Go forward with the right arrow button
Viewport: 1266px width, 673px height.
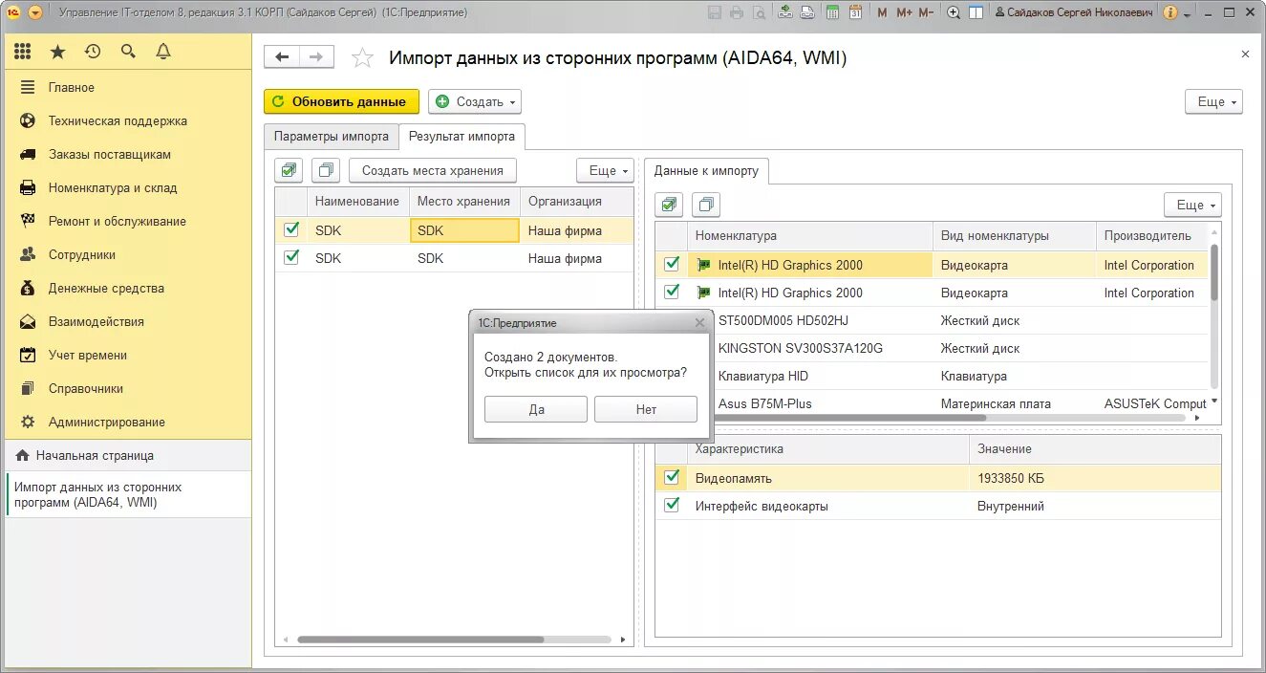click(317, 57)
